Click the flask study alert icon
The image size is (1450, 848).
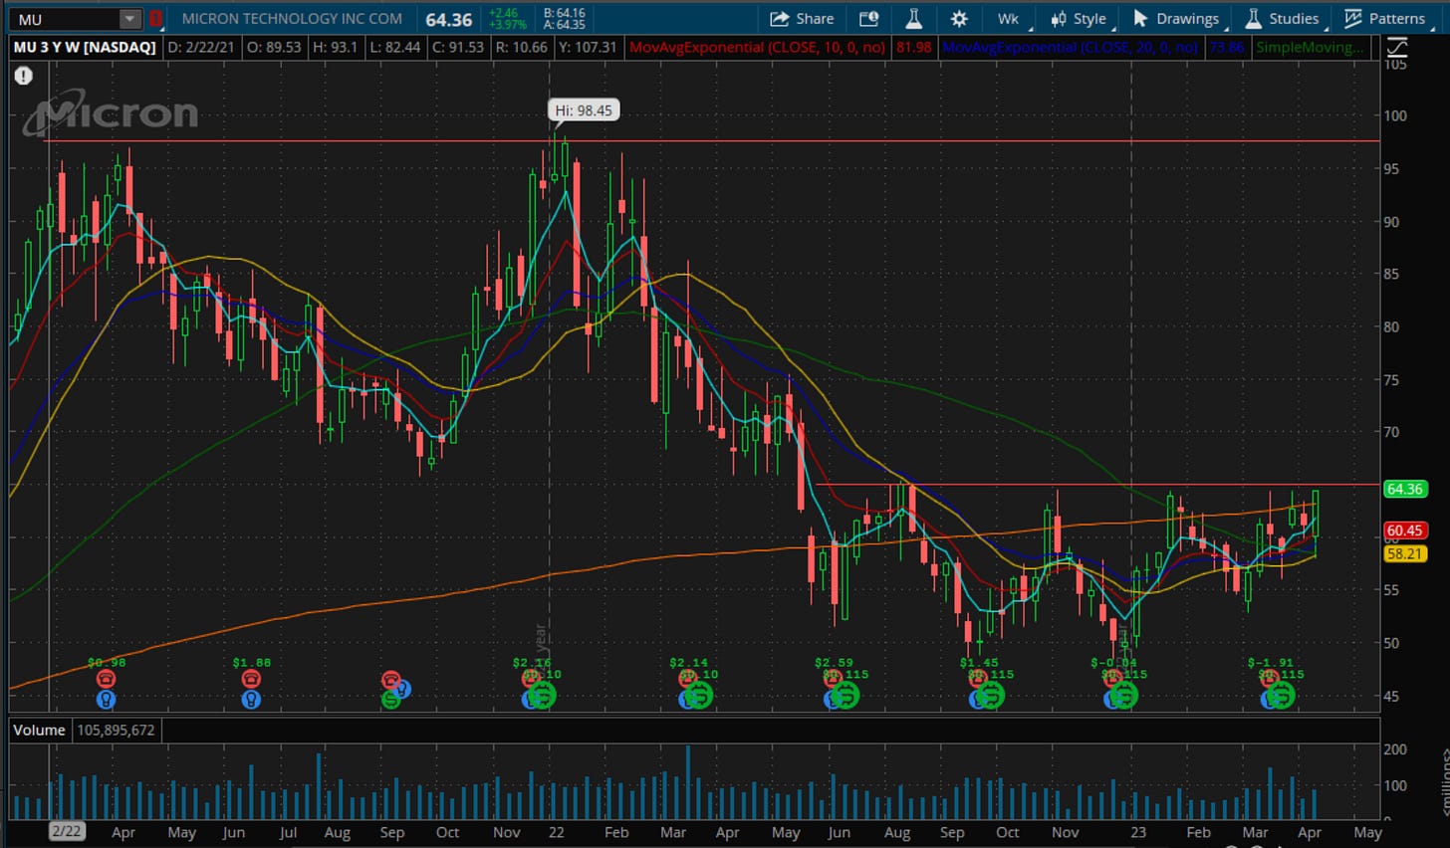(x=913, y=19)
